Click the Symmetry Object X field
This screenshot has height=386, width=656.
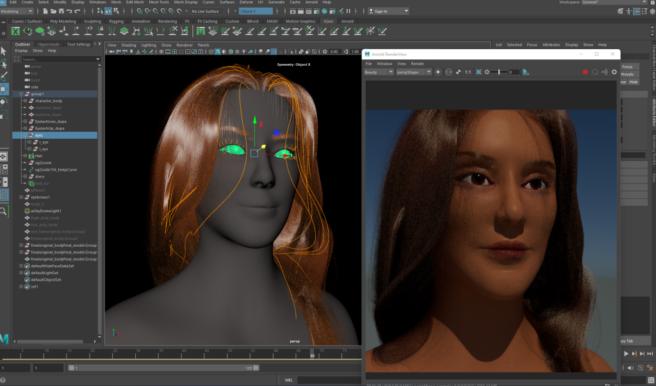pyautogui.click(x=256, y=12)
